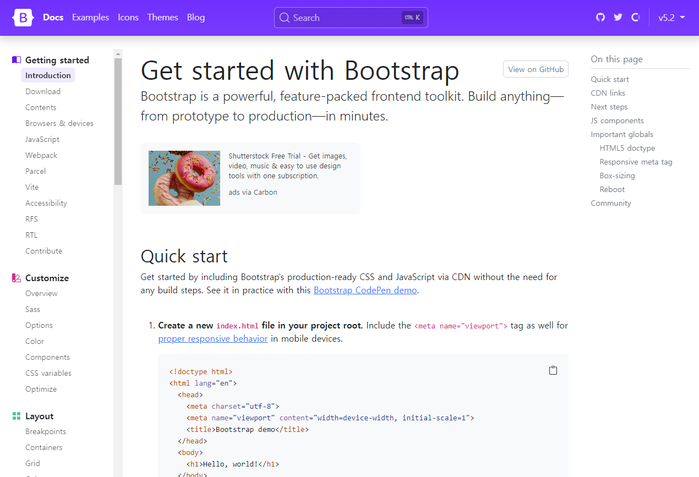Open the Open Collective icon link
Image resolution: width=699 pixels, height=477 pixels.
(x=636, y=18)
